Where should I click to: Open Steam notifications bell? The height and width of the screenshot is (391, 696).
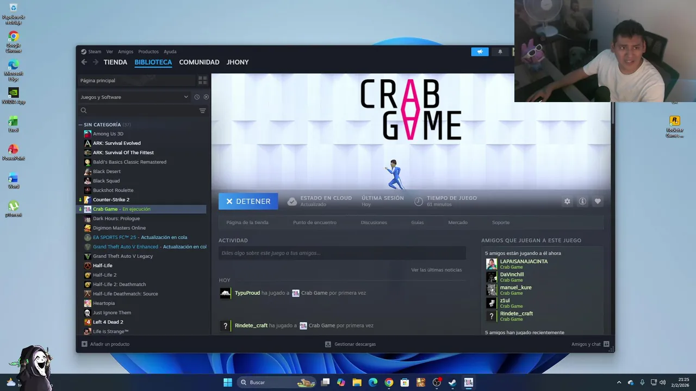click(x=500, y=52)
